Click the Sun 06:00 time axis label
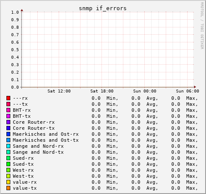 point(188,91)
